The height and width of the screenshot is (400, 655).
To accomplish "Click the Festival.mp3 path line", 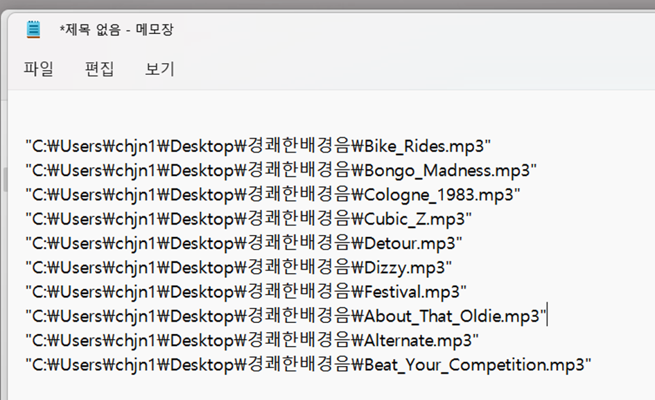I will 245,292.
